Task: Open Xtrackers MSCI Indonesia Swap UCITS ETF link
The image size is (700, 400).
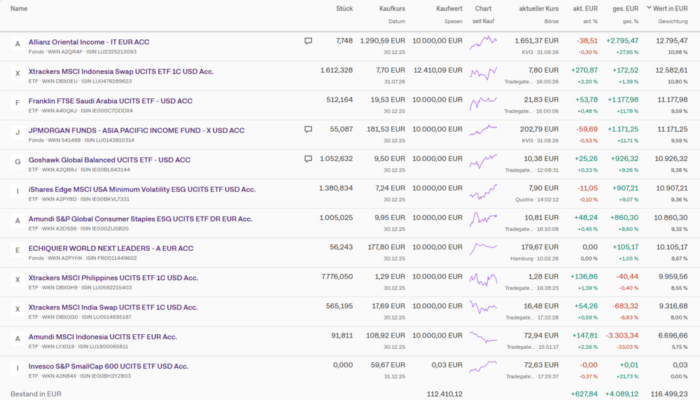Action: point(121,71)
